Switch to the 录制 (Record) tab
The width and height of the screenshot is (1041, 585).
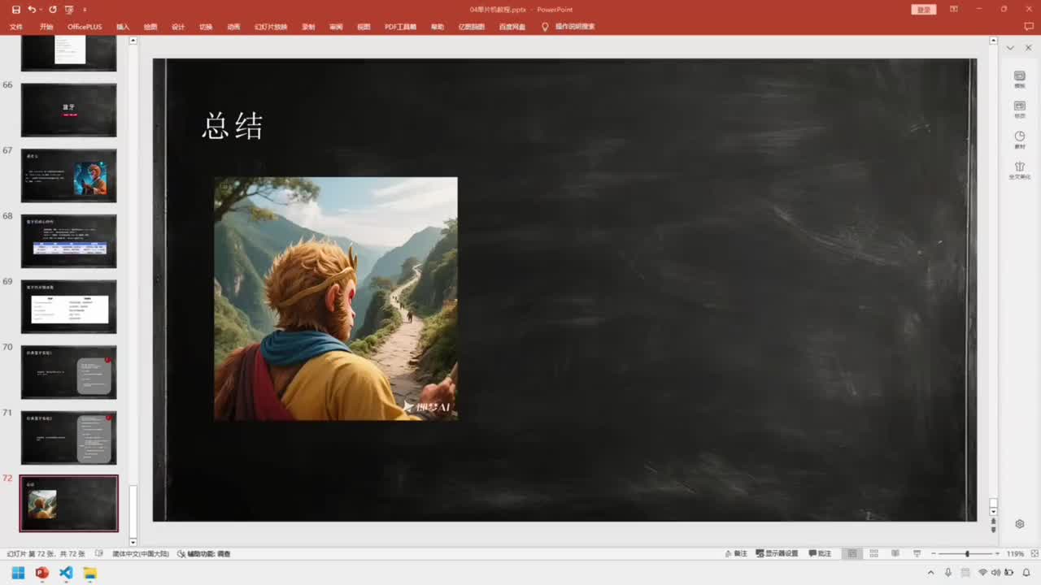[308, 27]
